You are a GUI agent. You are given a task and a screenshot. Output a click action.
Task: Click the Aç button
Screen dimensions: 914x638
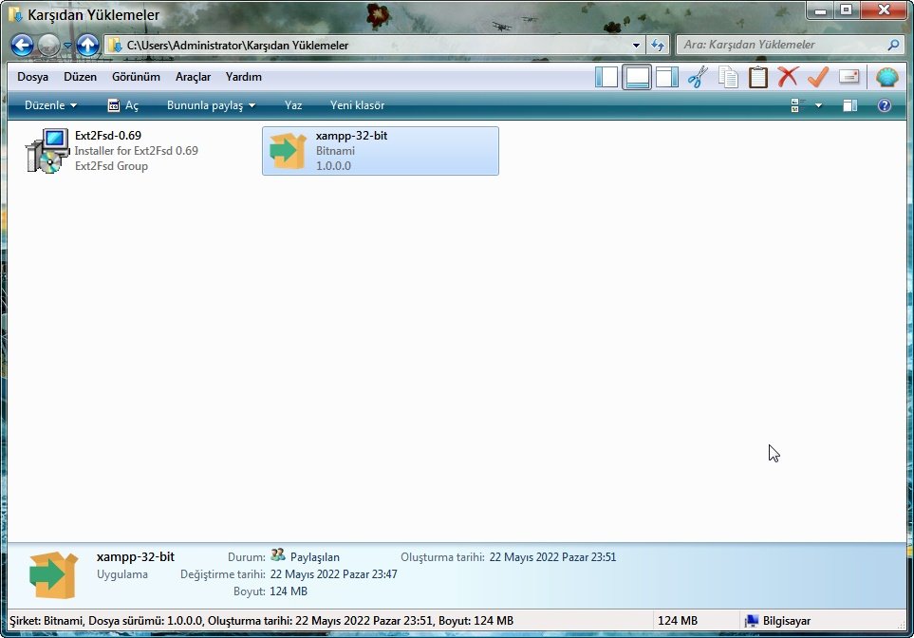[x=123, y=105]
